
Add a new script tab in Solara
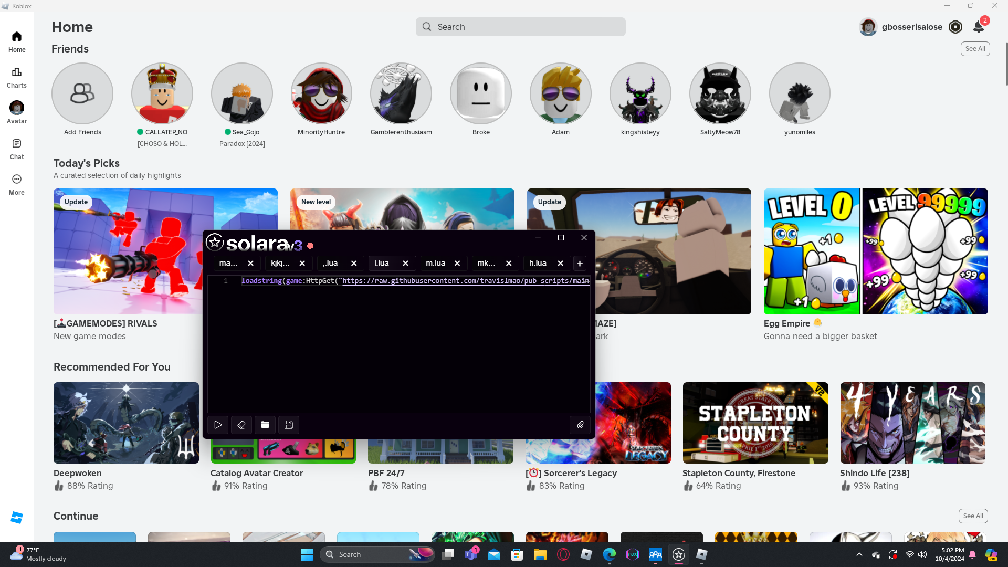pos(580,264)
